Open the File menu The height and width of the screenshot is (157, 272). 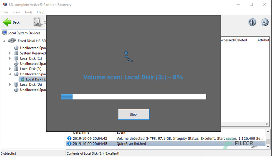(x=5, y=12)
